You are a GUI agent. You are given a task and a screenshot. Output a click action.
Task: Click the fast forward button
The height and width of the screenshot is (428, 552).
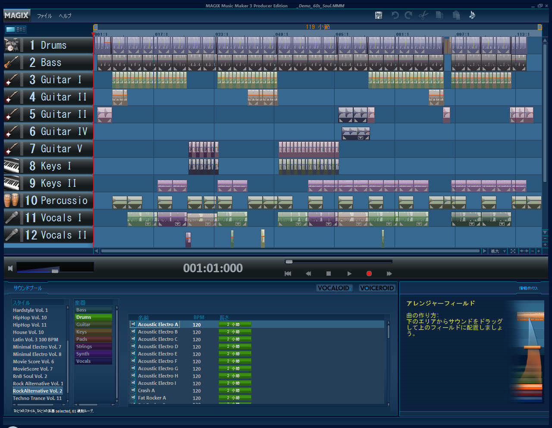tap(389, 274)
